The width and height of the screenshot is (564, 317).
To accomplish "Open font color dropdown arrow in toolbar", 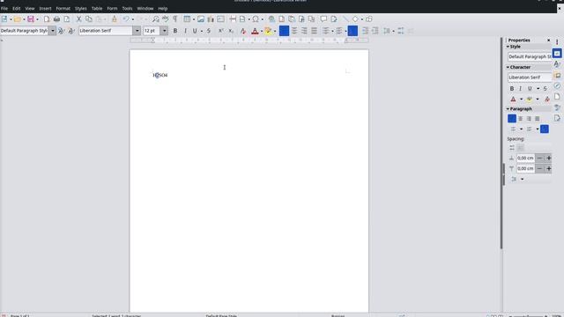I will pos(261,31).
